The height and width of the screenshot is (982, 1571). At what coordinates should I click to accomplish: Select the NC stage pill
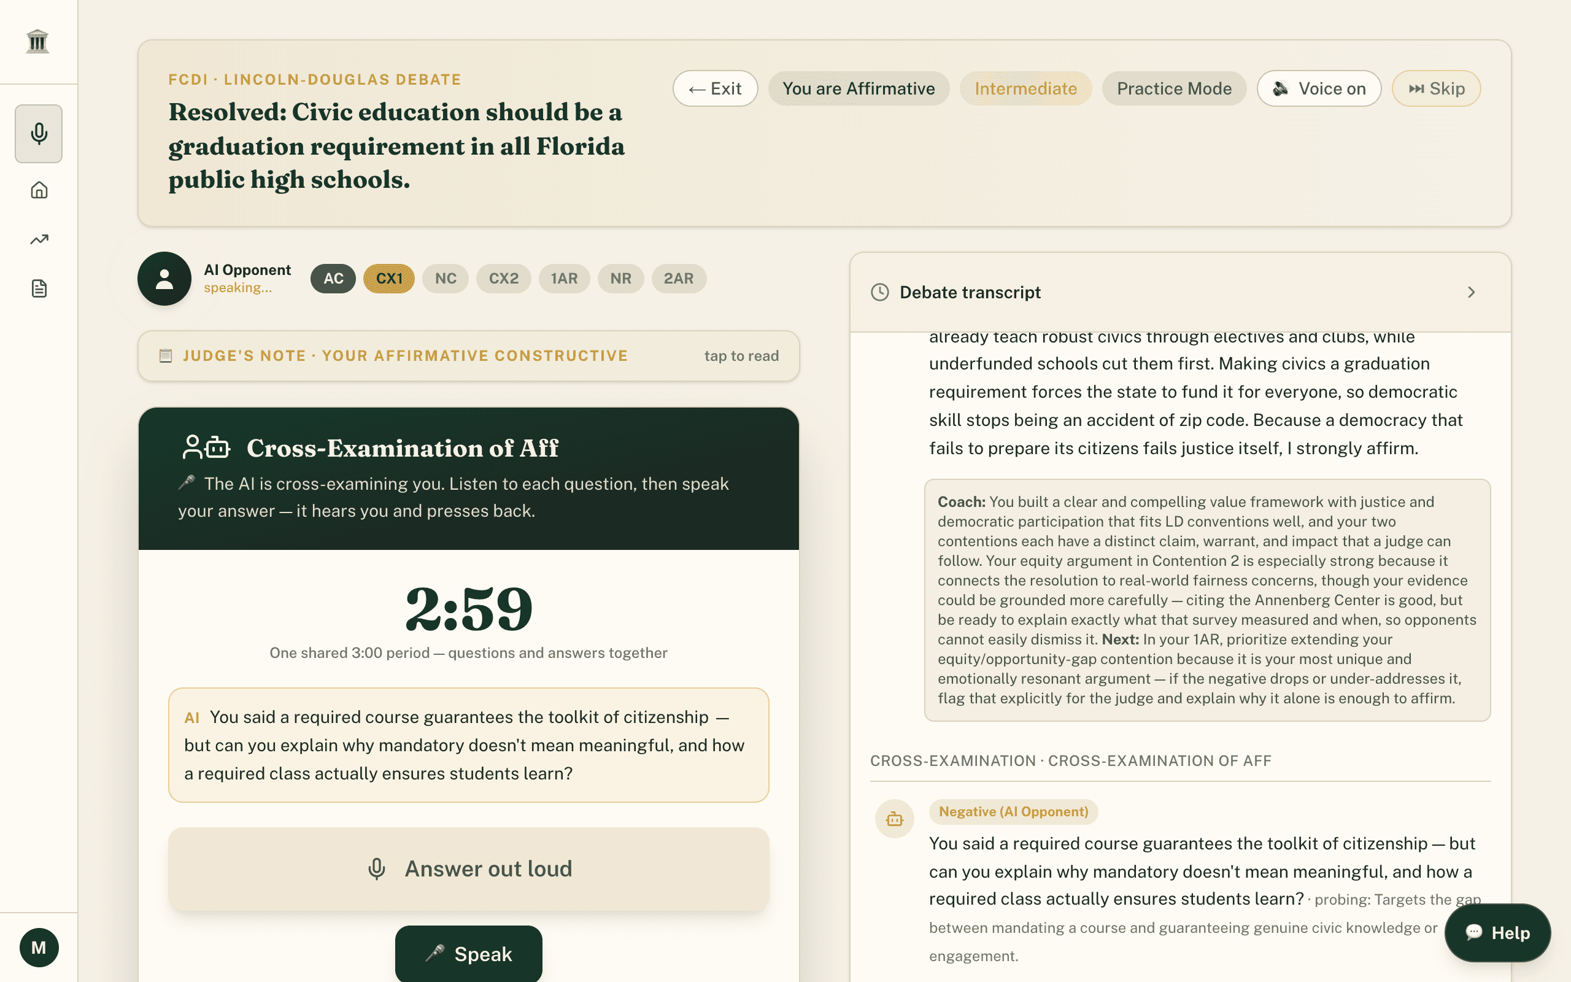click(446, 279)
